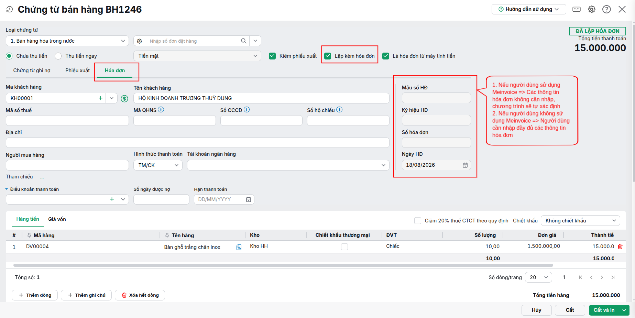Image resolution: width=635 pixels, height=318 pixels.
Task: Select the Thu tiền ngay option
Action: tap(58, 56)
